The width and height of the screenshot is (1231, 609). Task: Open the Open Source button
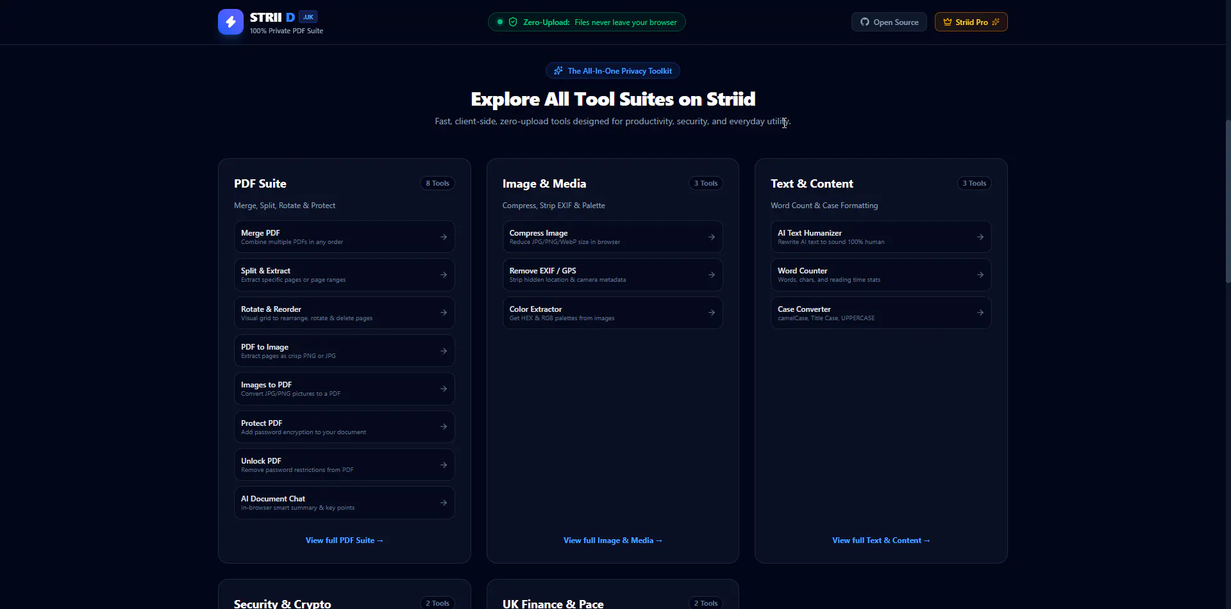coord(889,22)
